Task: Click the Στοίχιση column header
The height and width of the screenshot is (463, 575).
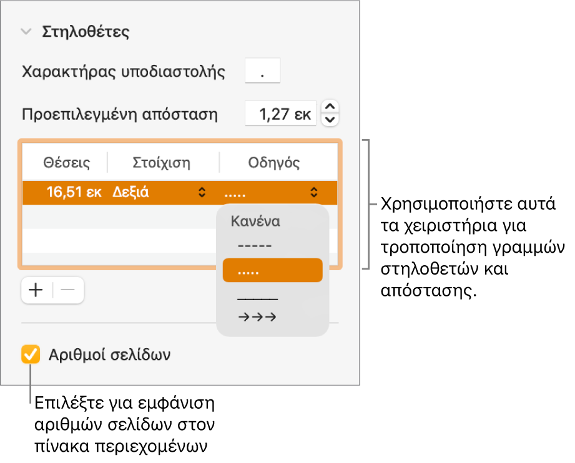Action: 162,163
